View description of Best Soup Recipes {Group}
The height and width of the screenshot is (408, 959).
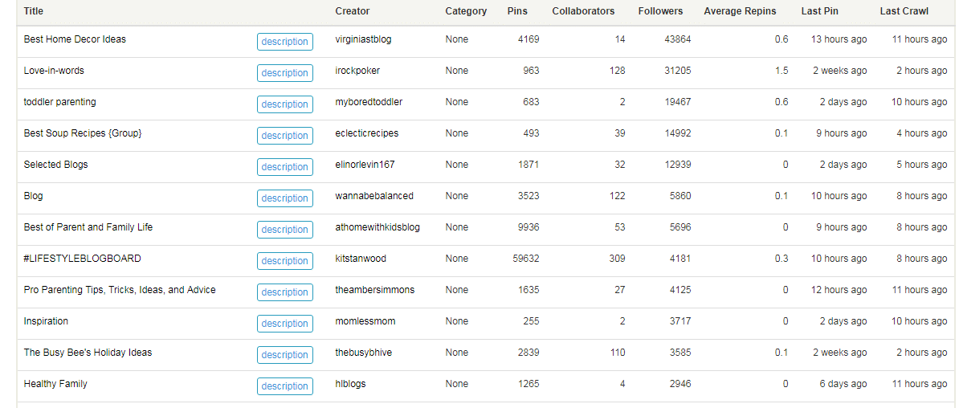coord(285,135)
